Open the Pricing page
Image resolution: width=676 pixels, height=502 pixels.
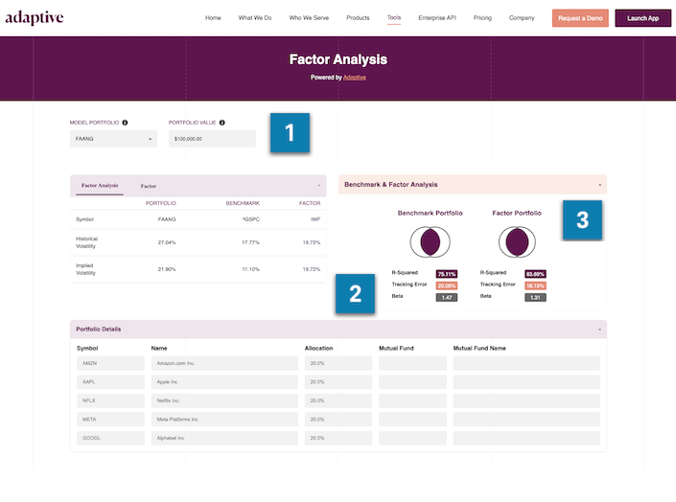482,17
